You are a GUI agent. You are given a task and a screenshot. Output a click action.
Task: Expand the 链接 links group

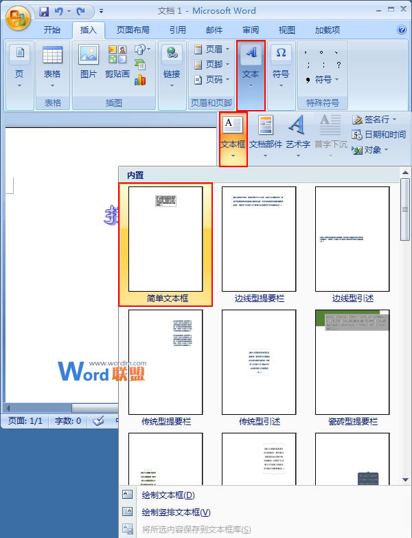point(172,67)
